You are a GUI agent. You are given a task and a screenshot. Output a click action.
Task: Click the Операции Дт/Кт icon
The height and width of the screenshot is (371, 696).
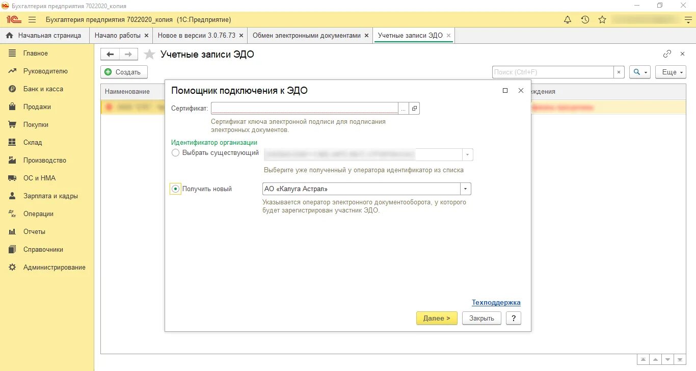(13, 214)
